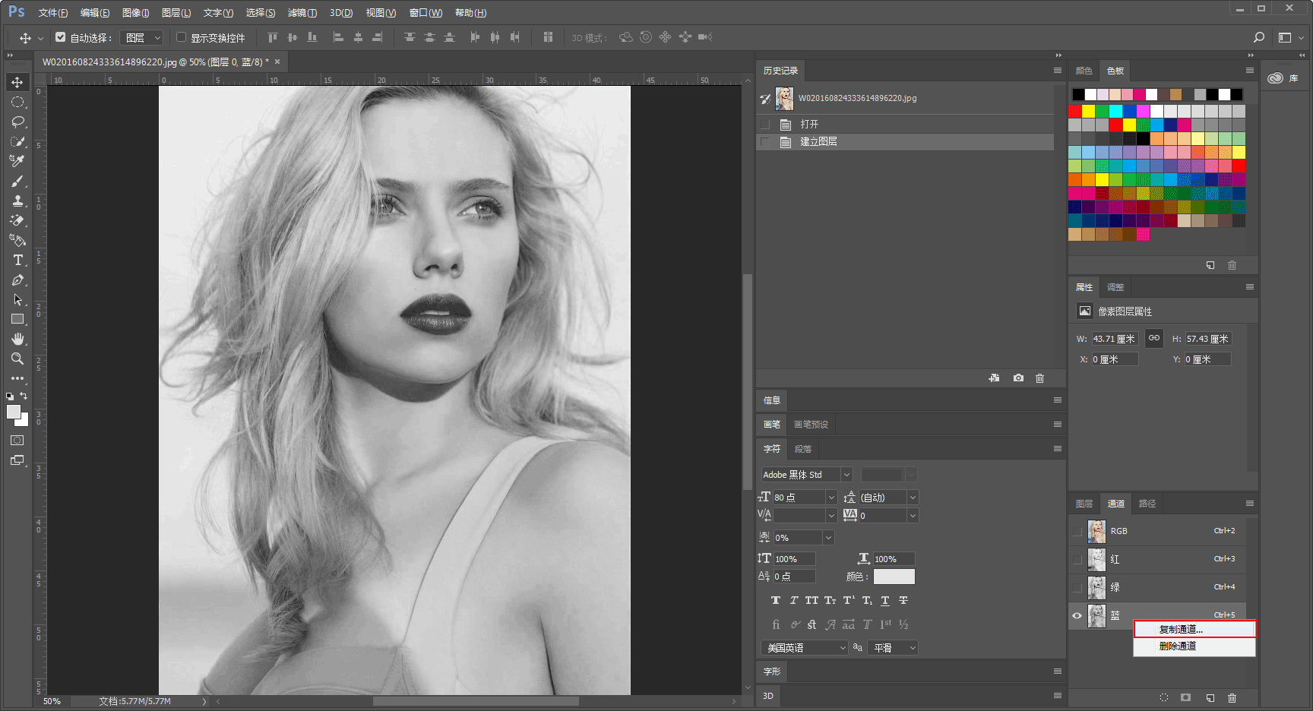This screenshot has width=1313, height=711.
Task: Show the 红 channel visibility
Action: [1077, 560]
